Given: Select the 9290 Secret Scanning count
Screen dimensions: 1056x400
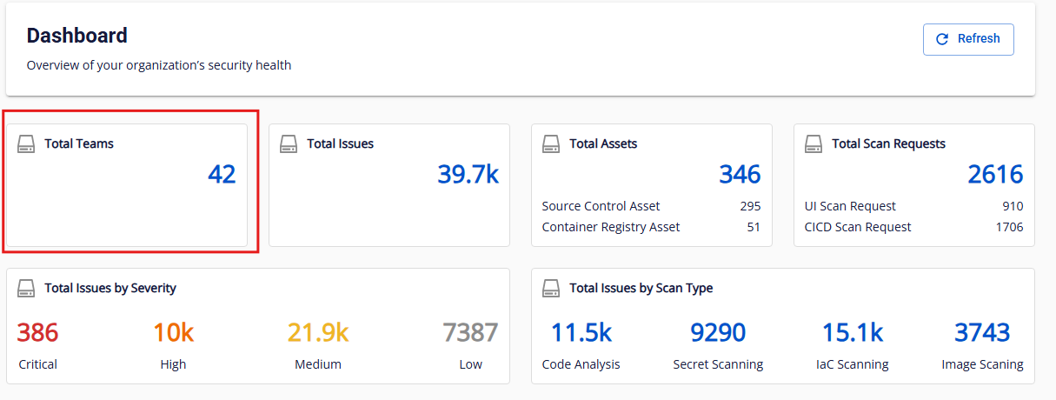Looking at the screenshot, I should pos(718,333).
